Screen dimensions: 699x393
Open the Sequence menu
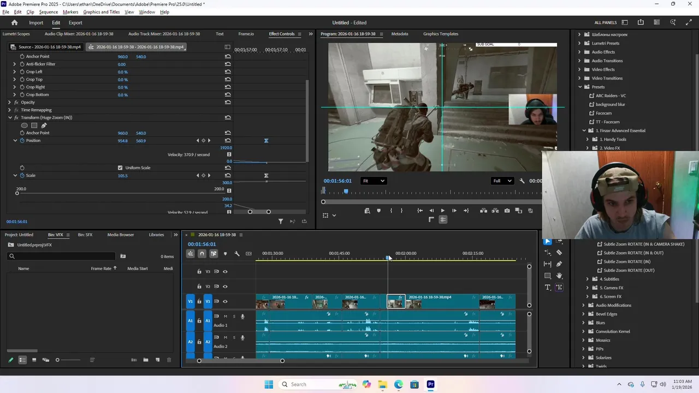click(x=48, y=12)
